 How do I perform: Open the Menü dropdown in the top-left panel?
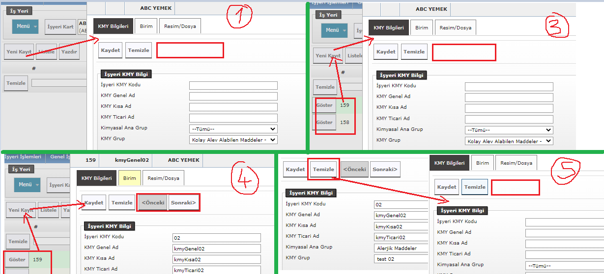tap(25, 26)
